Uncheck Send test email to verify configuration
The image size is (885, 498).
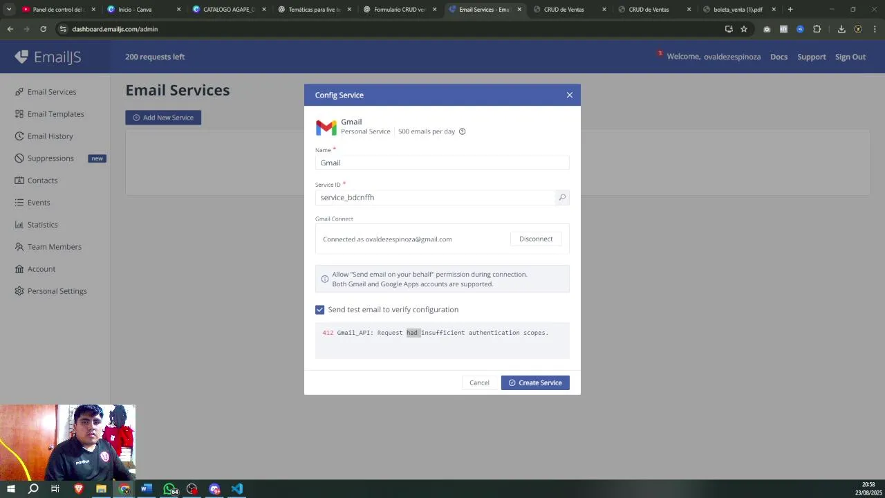(319, 310)
